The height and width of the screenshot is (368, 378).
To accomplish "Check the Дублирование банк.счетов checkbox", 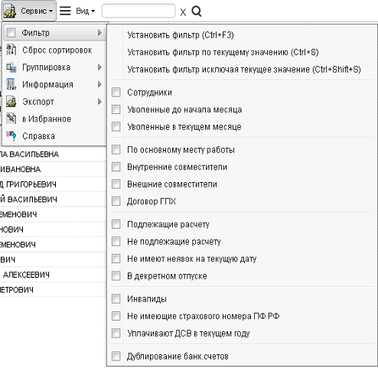I will pos(116,356).
